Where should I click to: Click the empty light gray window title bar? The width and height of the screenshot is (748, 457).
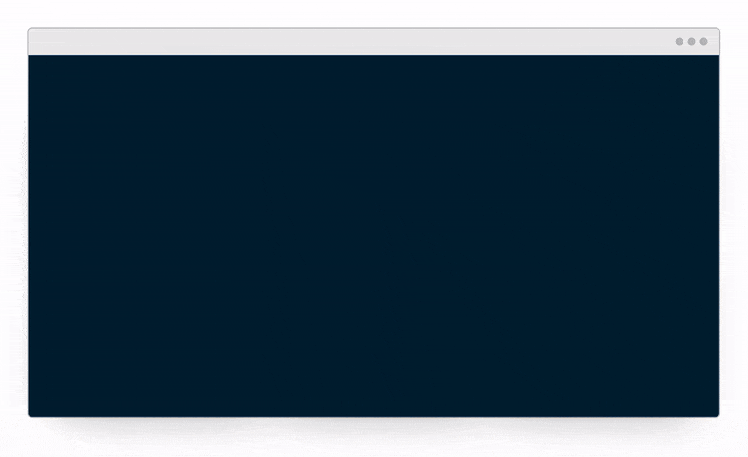[x=373, y=41]
